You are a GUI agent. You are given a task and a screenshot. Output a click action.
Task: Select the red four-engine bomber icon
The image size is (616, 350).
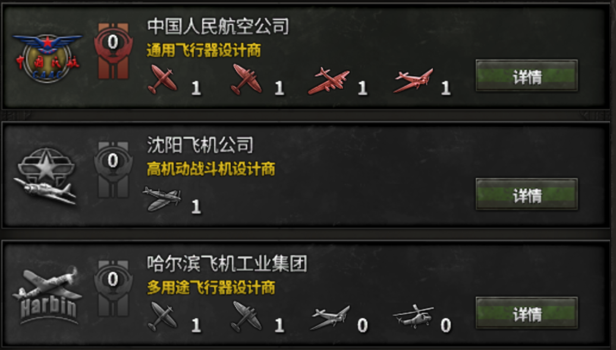(x=329, y=81)
